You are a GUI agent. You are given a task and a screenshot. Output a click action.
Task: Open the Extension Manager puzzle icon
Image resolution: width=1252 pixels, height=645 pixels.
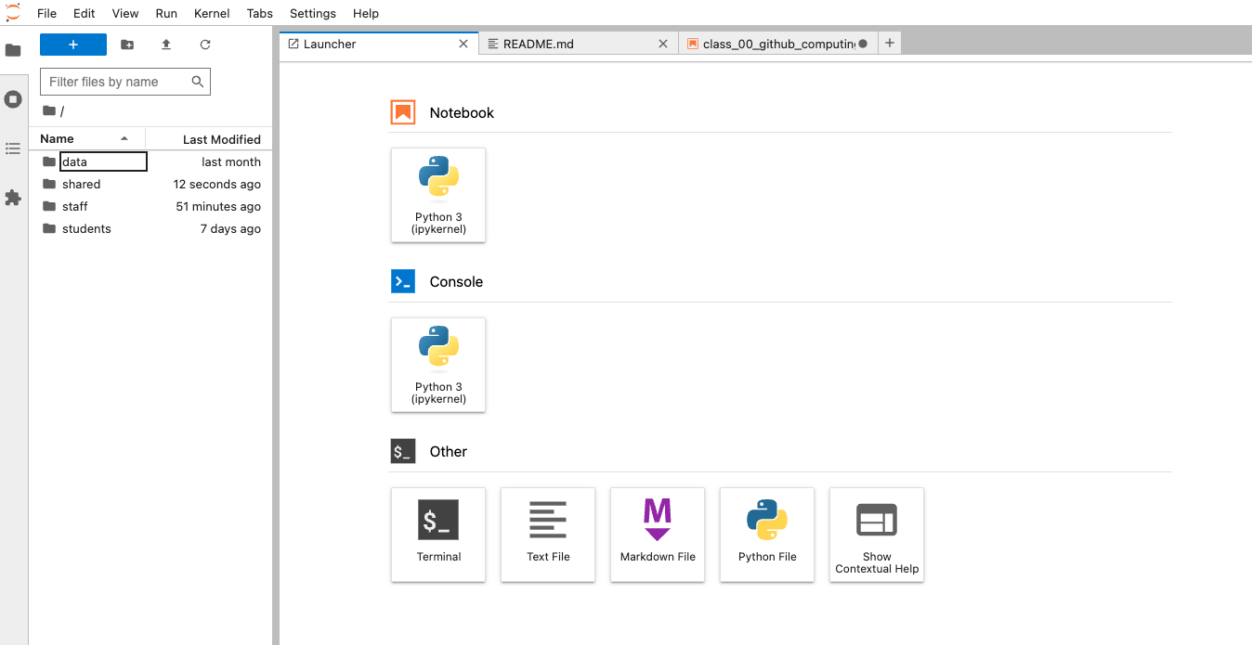click(13, 198)
